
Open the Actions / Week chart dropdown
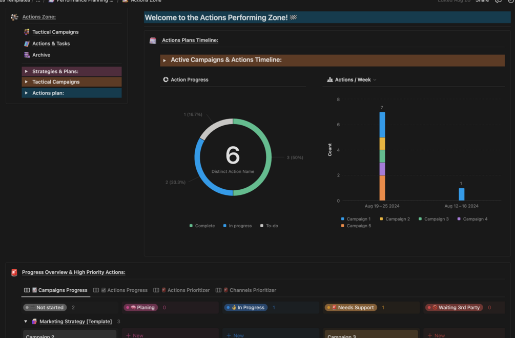point(375,80)
